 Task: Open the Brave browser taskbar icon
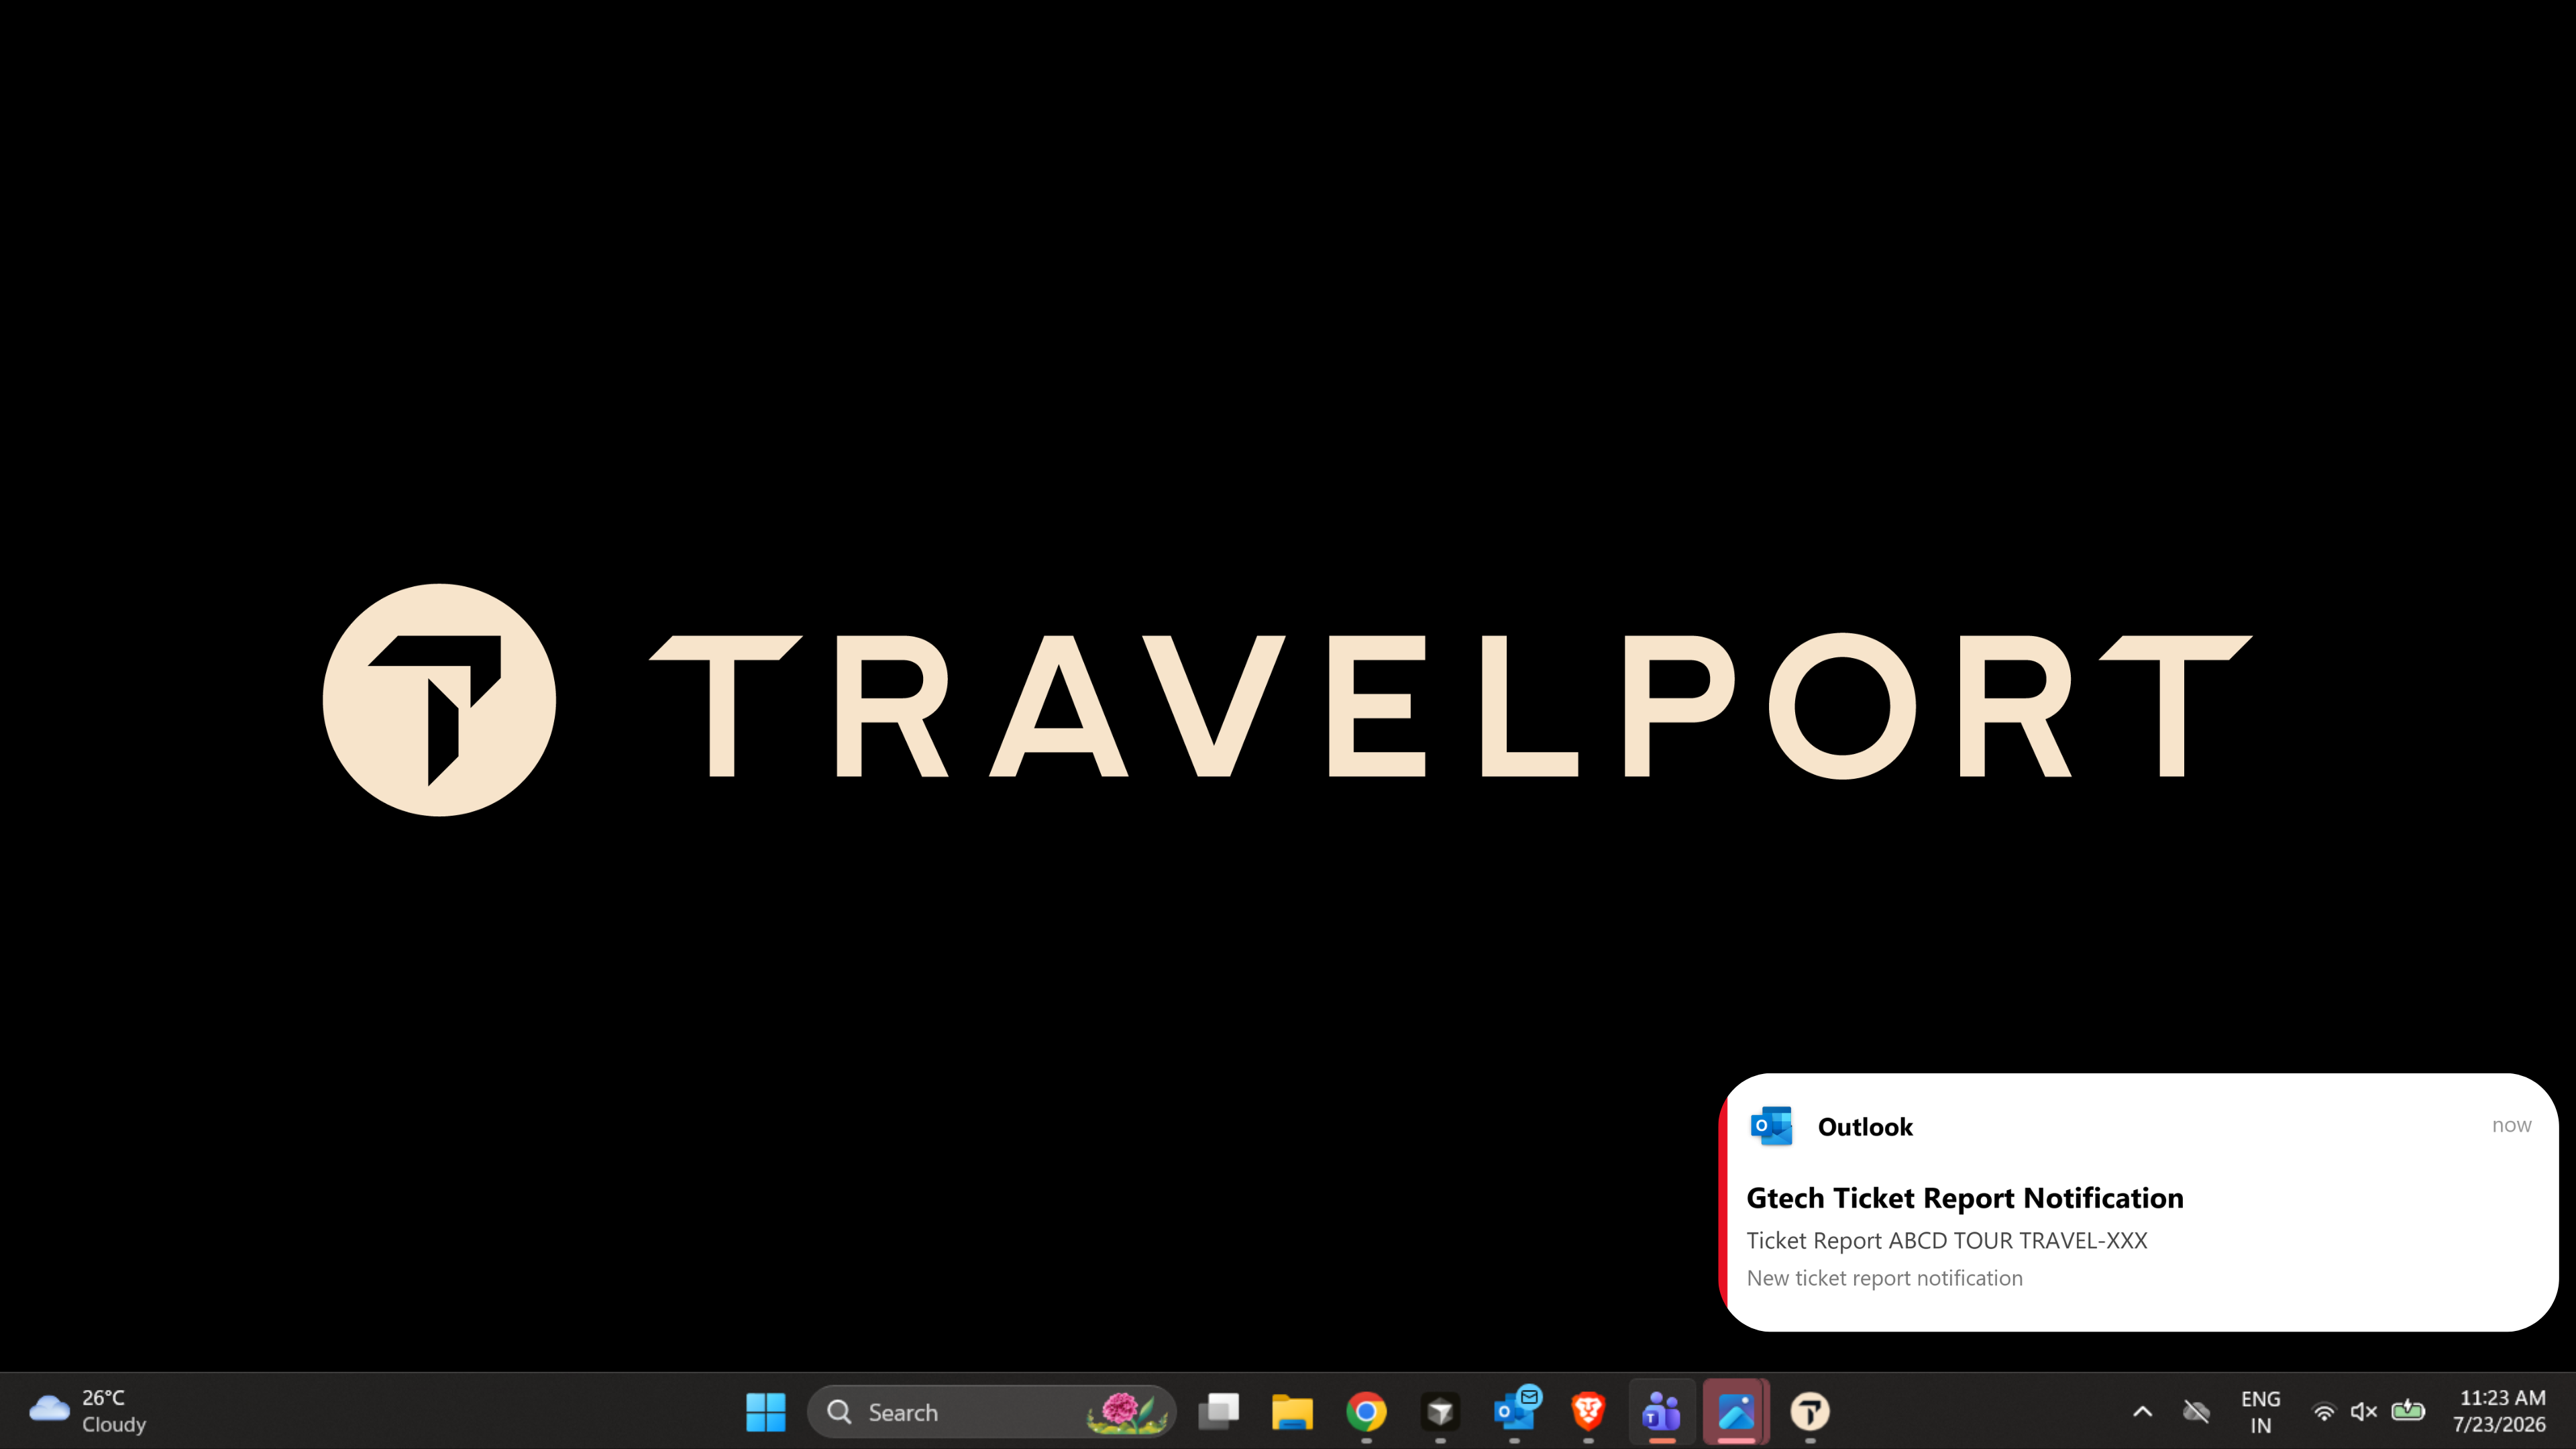point(1588,1412)
